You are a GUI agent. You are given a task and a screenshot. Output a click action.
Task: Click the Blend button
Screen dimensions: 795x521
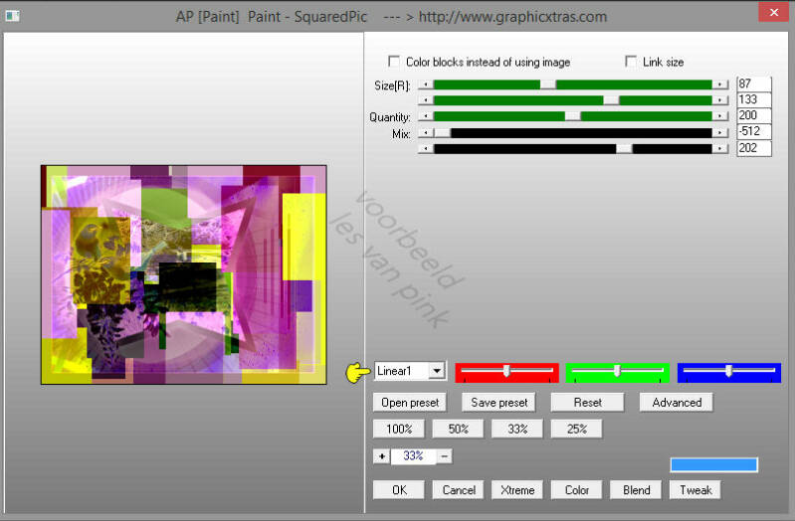[636, 490]
